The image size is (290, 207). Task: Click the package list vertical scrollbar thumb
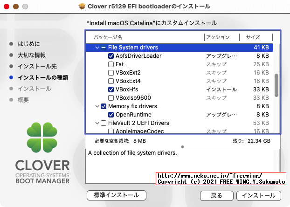point(276,85)
